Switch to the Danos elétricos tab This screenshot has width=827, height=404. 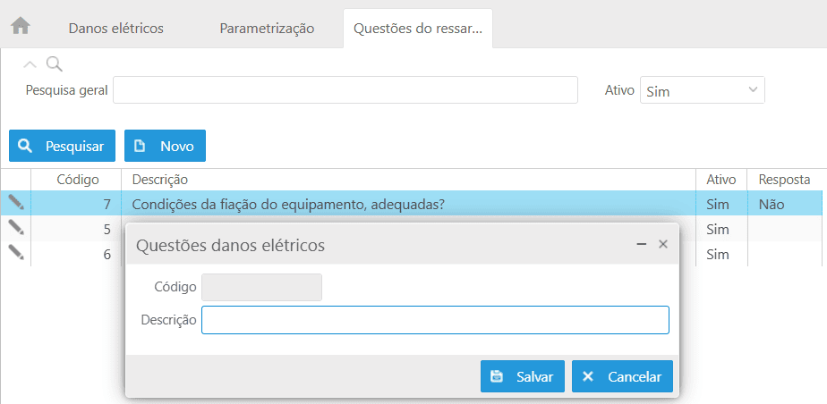[115, 28]
